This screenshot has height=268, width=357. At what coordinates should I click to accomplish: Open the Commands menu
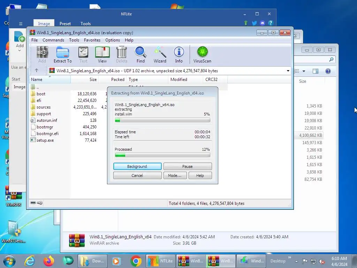(53, 40)
